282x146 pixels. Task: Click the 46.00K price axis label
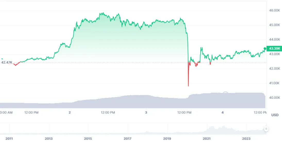(275, 11)
